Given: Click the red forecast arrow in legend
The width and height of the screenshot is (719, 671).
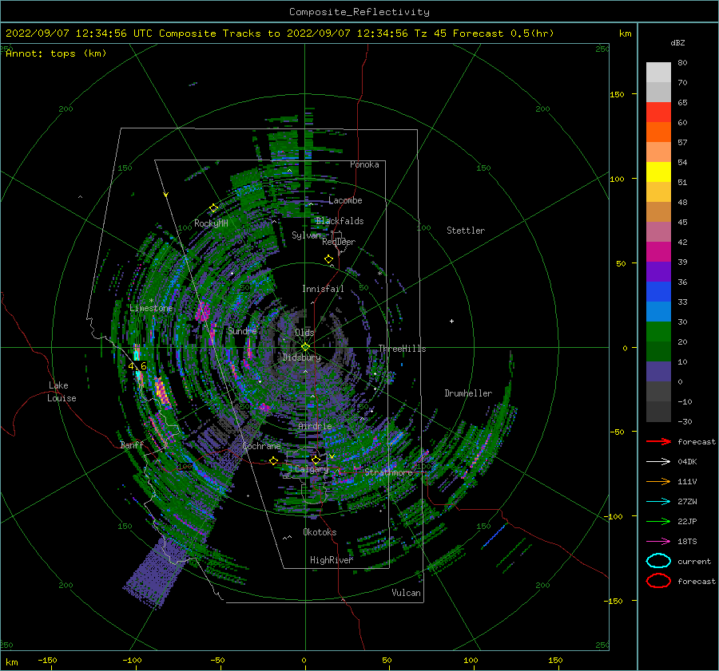Looking at the screenshot, I should point(658,441).
